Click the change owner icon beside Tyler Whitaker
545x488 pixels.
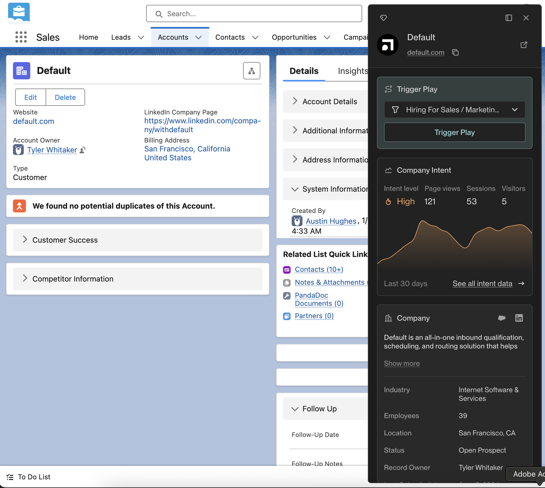click(83, 150)
